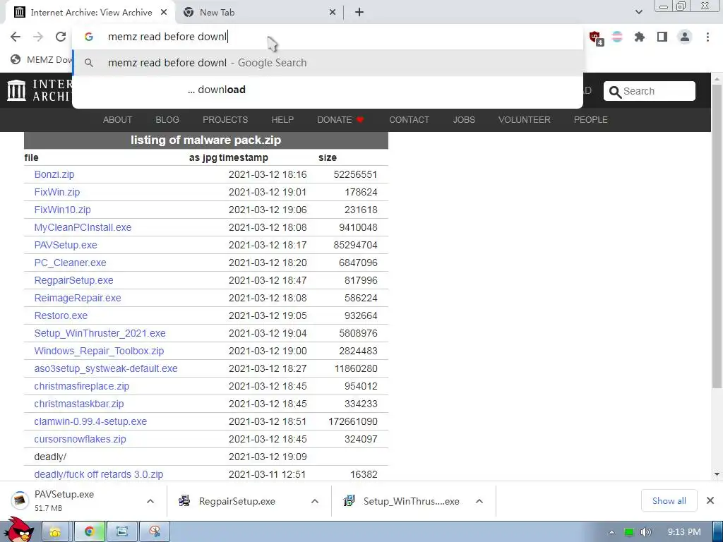The height and width of the screenshot is (542, 723).
Task: Pick the '... download' autocomplete suggestion
Action: click(328, 90)
